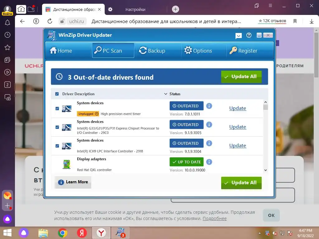319x239 pixels.
Task: Open browser downloads
Action: click(x=312, y=21)
